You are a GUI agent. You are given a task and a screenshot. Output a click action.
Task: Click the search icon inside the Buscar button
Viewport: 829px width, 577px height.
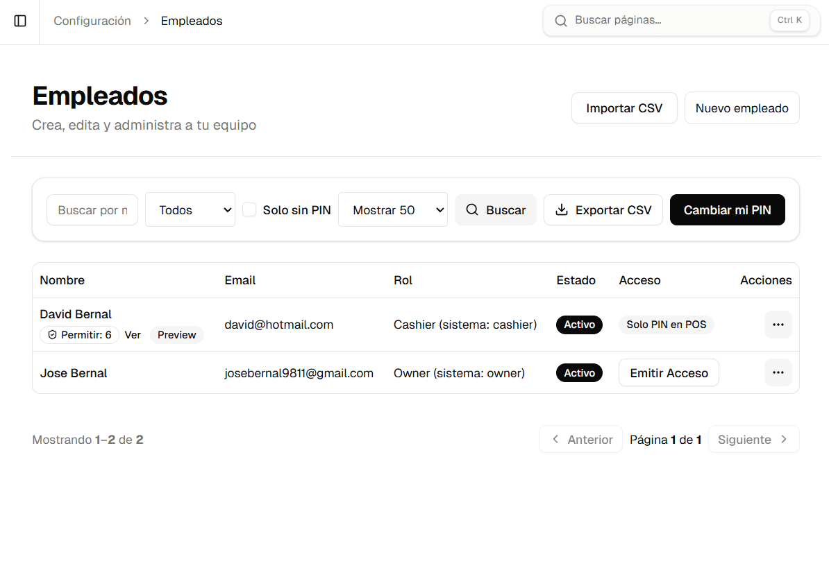(473, 209)
